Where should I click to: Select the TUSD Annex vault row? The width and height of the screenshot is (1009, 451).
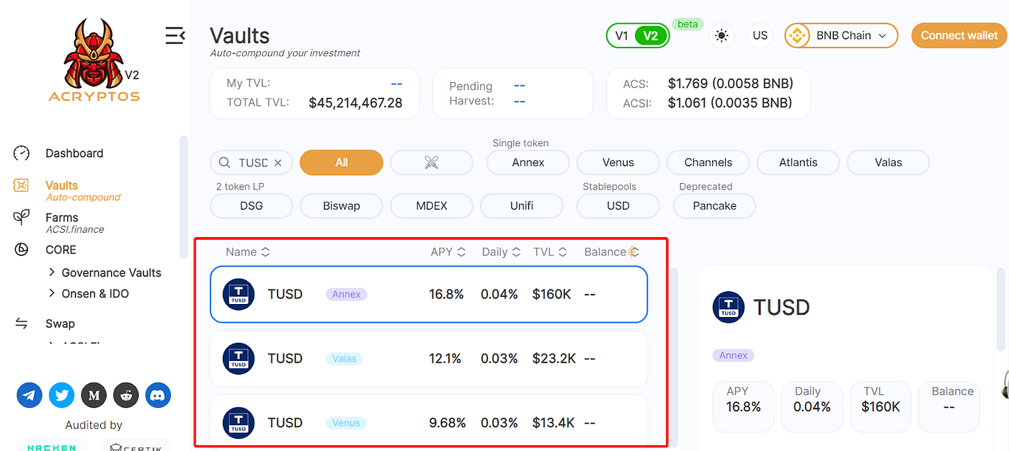[x=429, y=295]
